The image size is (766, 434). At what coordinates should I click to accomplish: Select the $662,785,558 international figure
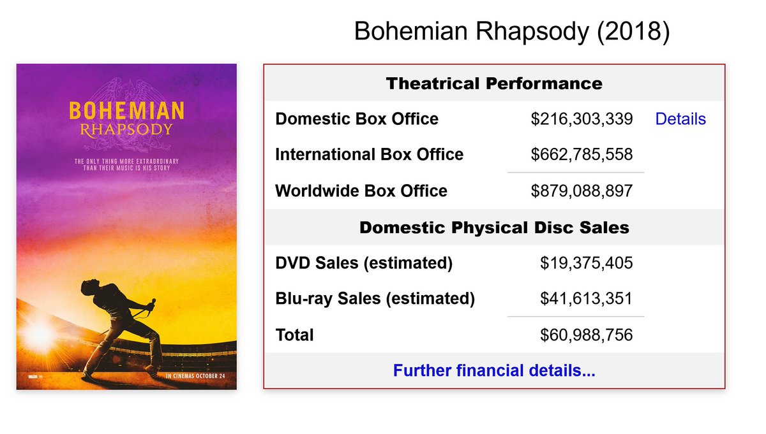[582, 155]
